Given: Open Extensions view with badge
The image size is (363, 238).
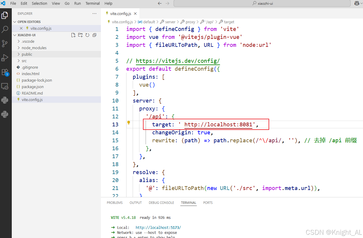Looking at the screenshot, I should (x=5, y=72).
